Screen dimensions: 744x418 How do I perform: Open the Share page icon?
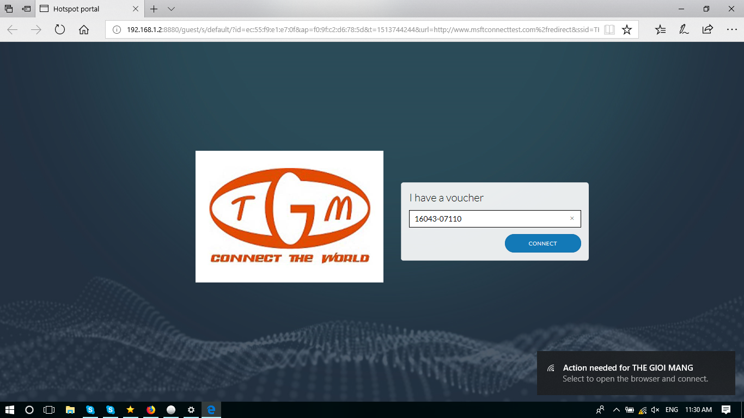(x=708, y=29)
